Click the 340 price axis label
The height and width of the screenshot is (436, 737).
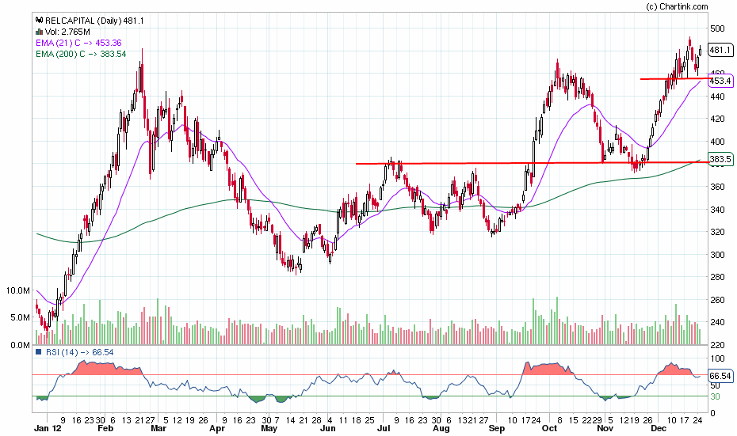(717, 210)
